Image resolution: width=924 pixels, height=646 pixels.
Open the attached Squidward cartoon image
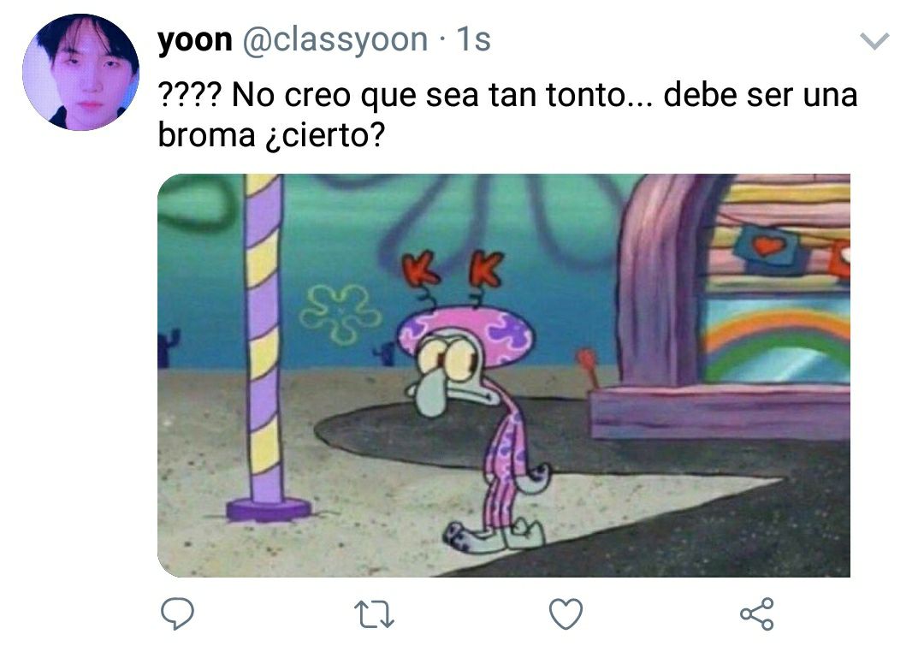click(x=504, y=376)
